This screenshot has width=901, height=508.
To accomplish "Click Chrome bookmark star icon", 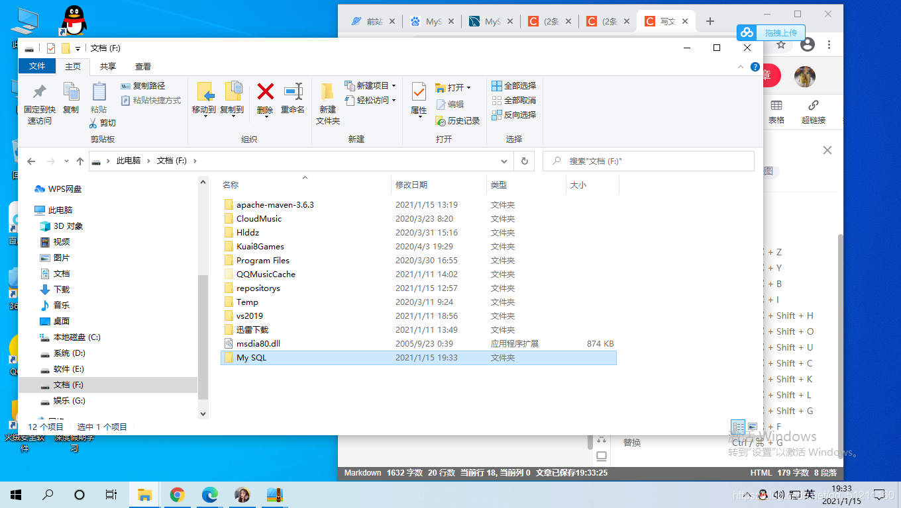I will tap(781, 45).
